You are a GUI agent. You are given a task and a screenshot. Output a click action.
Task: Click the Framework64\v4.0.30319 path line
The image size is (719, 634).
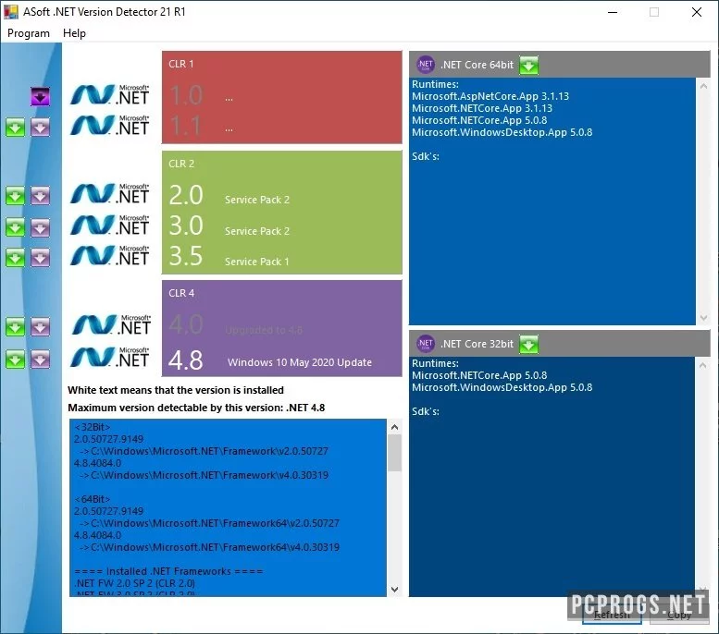coord(210,547)
